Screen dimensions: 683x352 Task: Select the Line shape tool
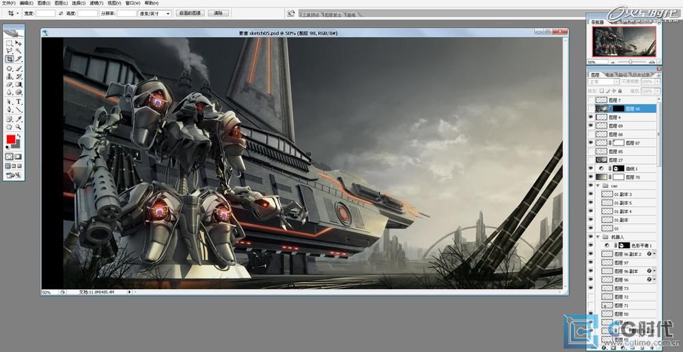[18, 109]
